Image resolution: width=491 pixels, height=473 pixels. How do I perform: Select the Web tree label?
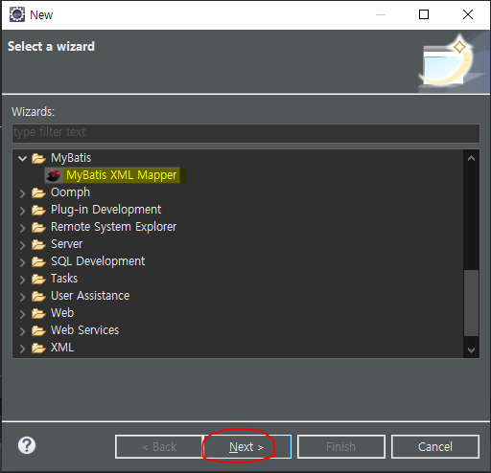[x=62, y=313]
